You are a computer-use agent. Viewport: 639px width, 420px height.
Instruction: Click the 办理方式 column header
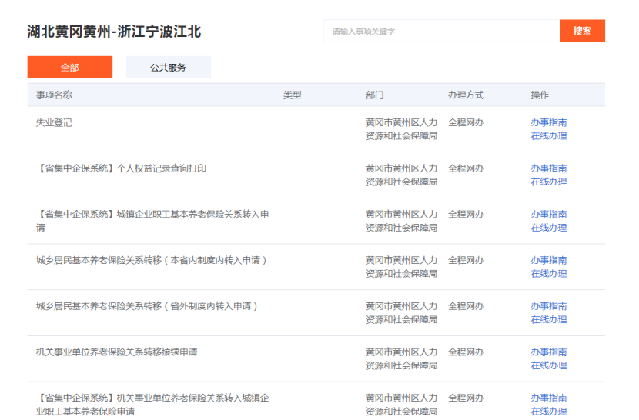coord(466,95)
